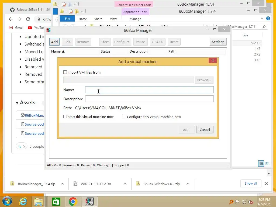Click the Properties icon in Explorer quick access toolbar

click(71, 11)
